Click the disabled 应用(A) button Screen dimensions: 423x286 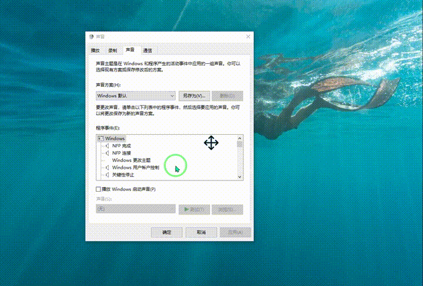[x=236, y=232]
